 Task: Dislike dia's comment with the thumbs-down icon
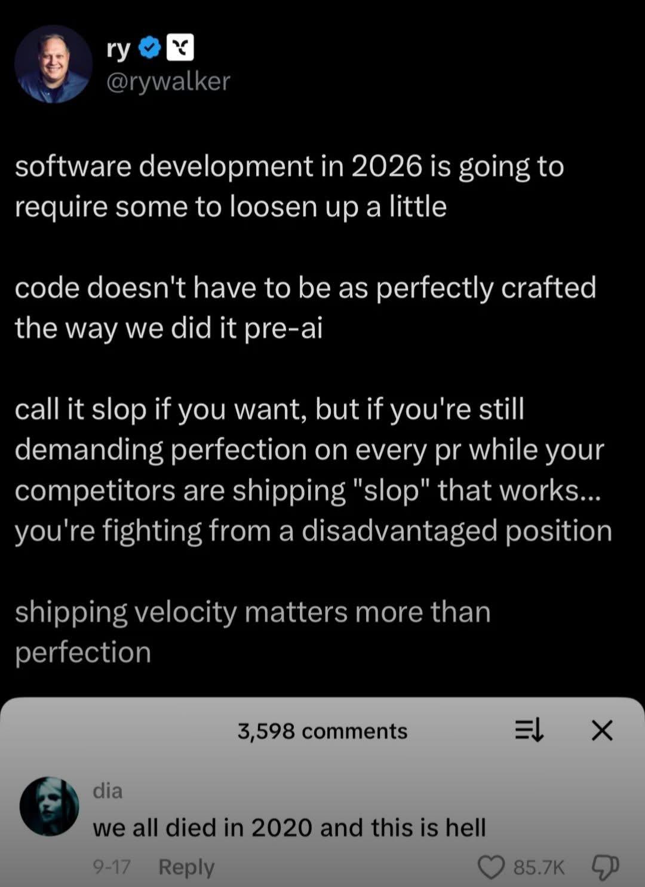[605, 866]
